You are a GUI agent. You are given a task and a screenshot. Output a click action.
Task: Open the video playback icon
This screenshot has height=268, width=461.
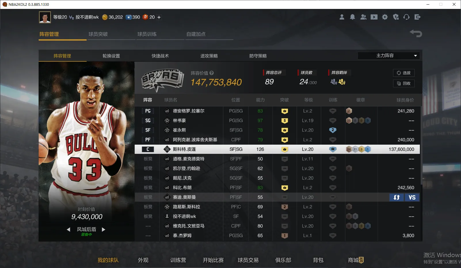tap(374, 17)
